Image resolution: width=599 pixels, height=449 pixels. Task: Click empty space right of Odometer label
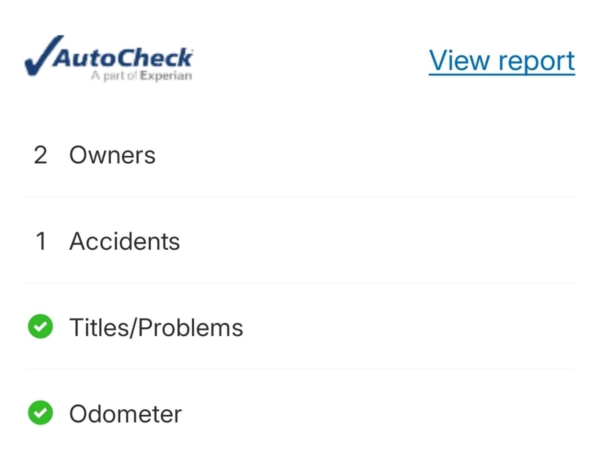pos(374,414)
